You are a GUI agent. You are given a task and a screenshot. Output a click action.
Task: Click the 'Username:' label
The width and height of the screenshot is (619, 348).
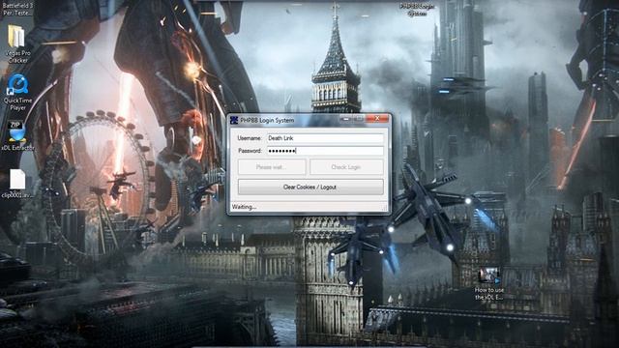(250, 138)
